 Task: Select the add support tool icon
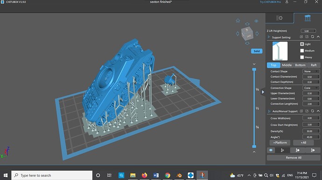[x=282, y=150]
